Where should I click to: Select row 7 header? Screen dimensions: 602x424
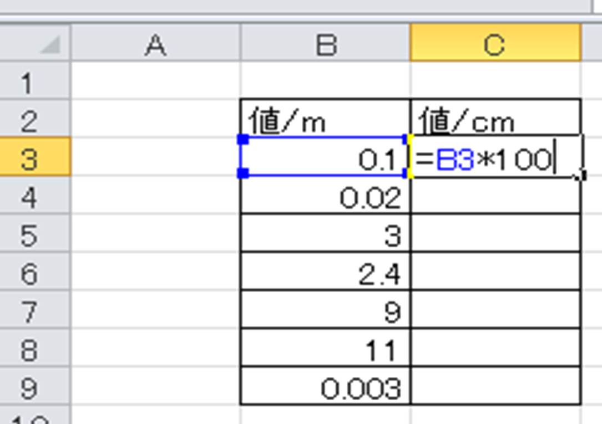34,311
